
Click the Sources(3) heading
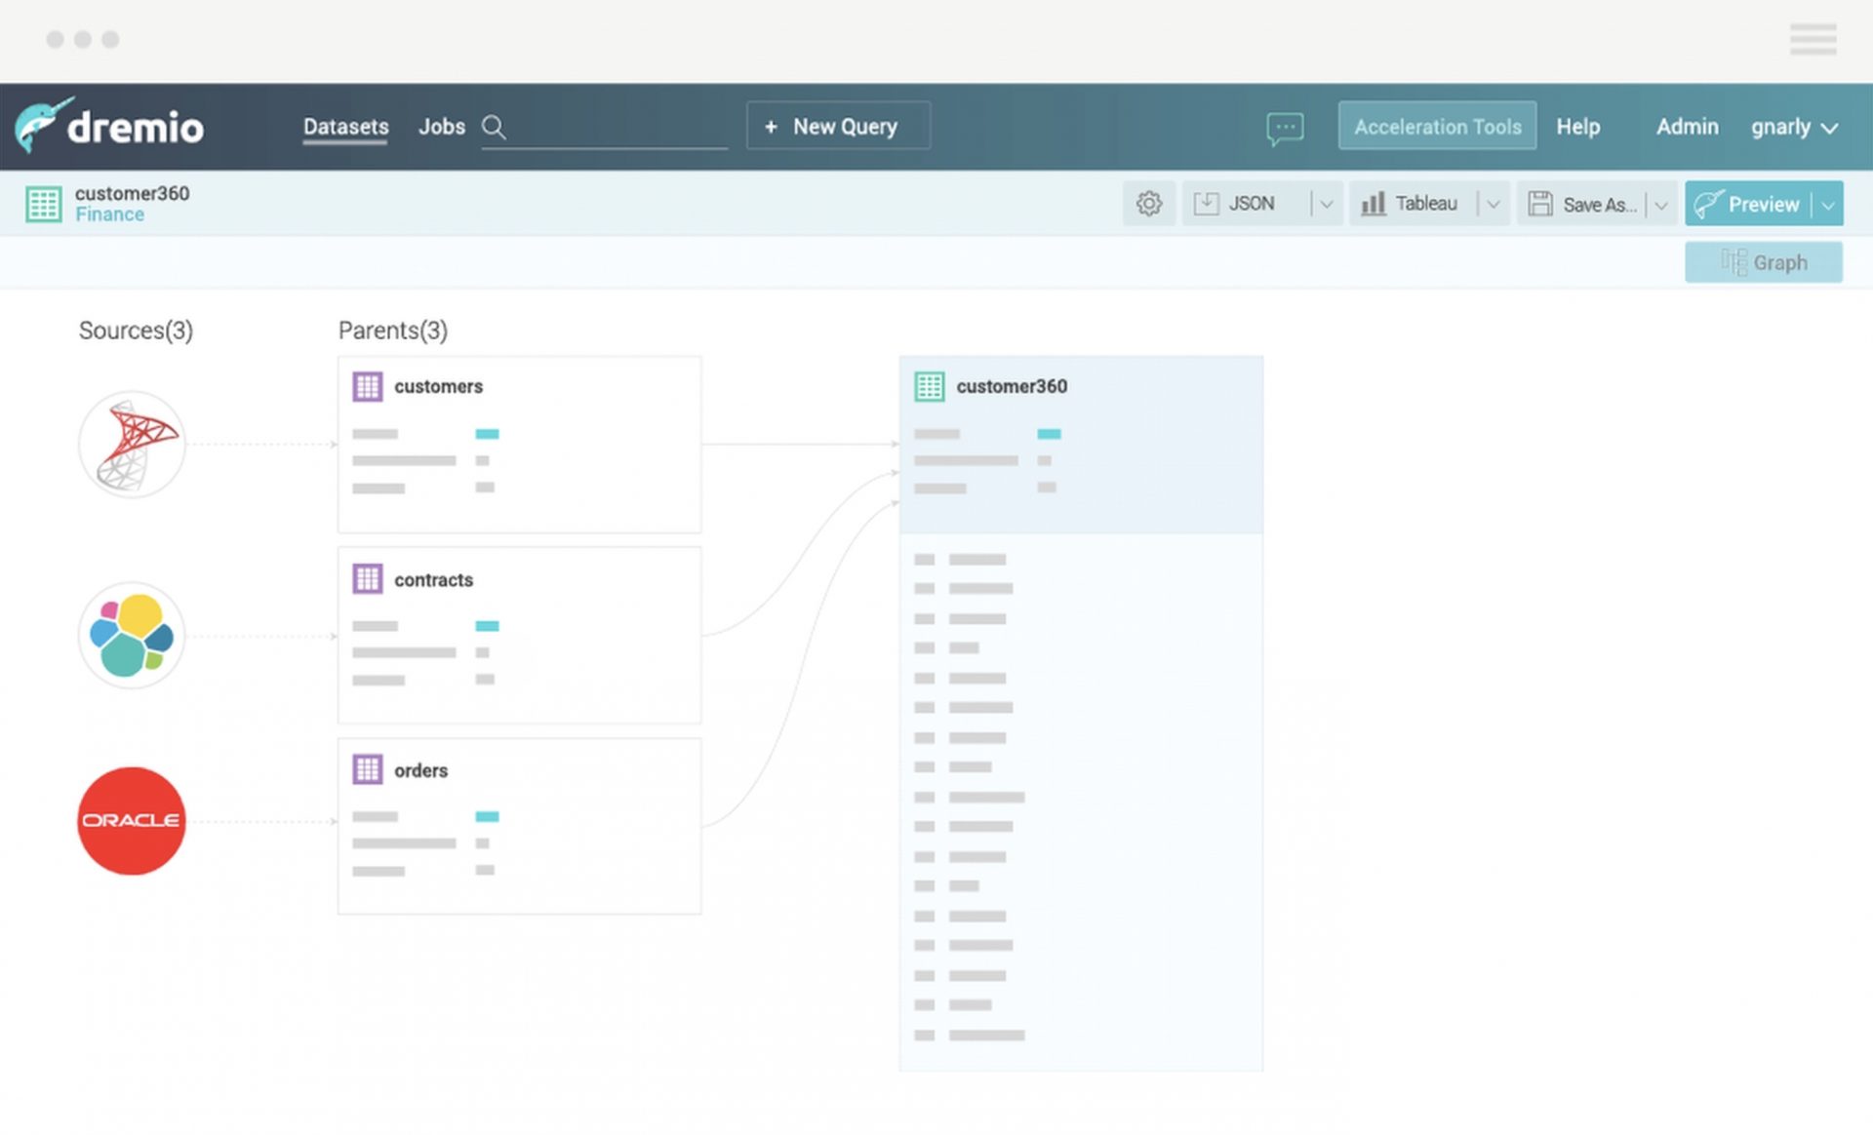point(136,331)
